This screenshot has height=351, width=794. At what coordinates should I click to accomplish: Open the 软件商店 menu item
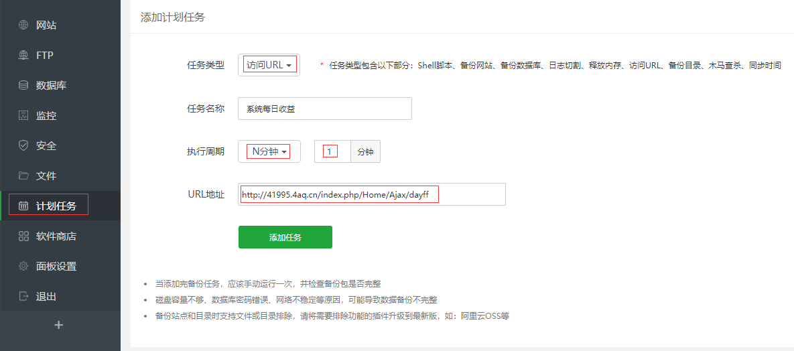pos(56,236)
